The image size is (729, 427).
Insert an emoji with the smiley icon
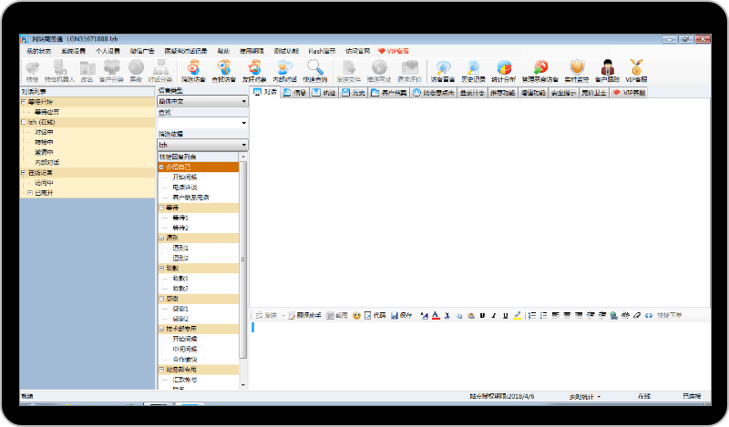click(x=357, y=315)
